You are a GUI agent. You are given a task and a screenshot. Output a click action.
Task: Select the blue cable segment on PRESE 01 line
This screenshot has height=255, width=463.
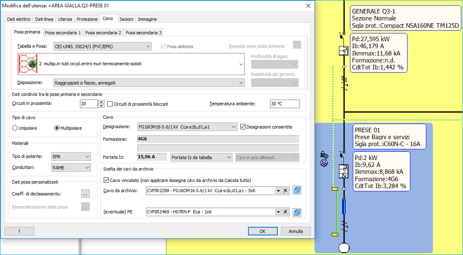click(344, 206)
